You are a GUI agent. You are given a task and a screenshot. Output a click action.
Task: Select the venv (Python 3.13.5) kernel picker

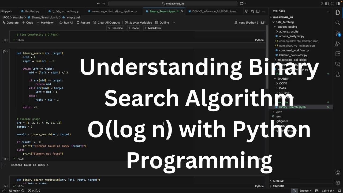250,23
